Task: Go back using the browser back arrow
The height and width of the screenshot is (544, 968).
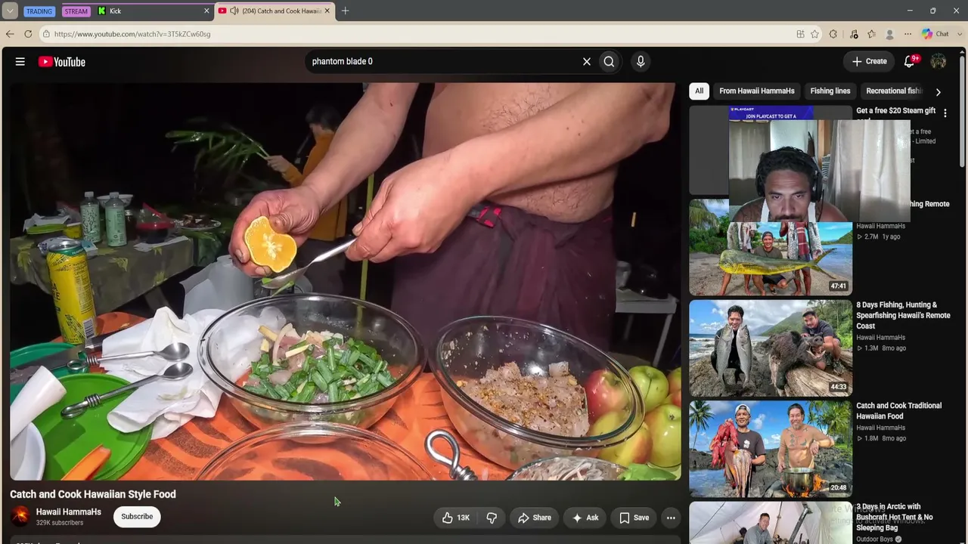Action: point(10,34)
